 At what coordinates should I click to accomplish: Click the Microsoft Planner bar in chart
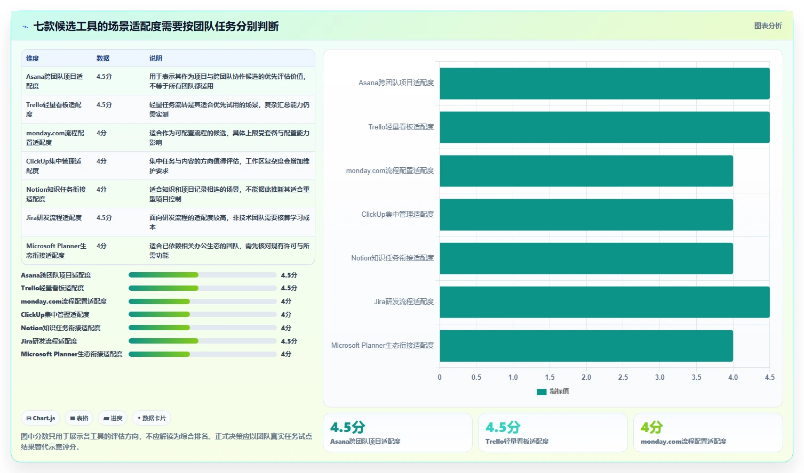click(x=586, y=346)
